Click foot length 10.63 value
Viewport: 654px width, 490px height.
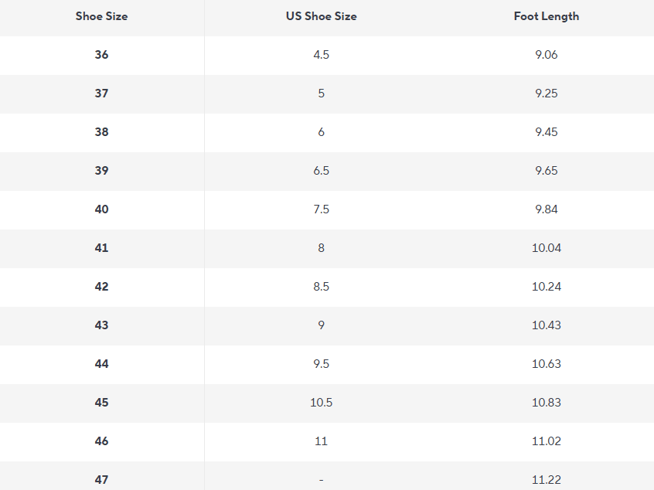[547, 364]
